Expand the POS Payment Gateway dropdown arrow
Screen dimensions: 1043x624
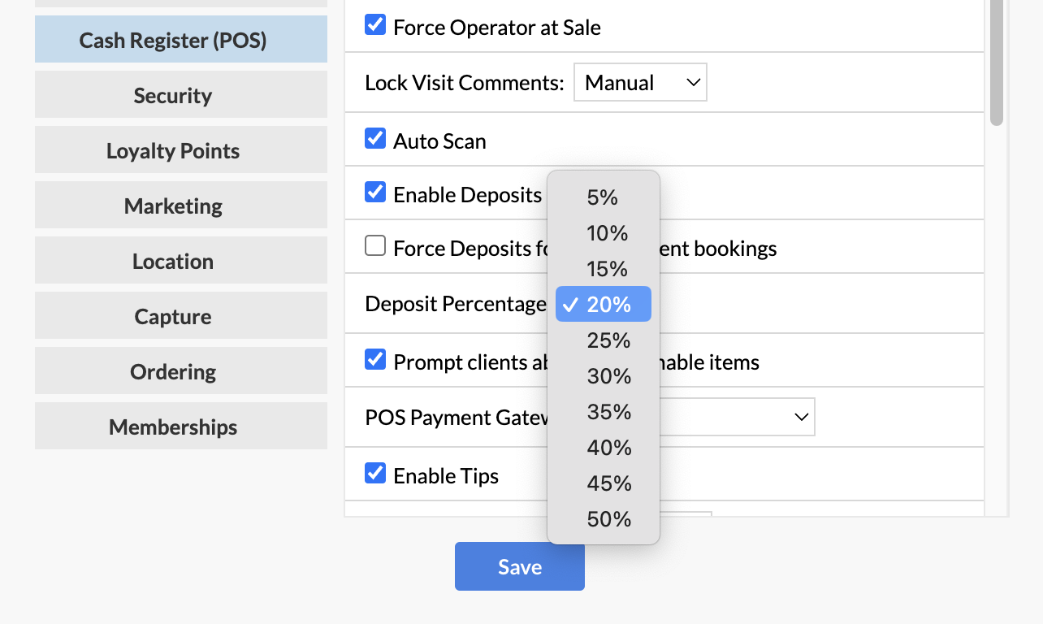(801, 417)
